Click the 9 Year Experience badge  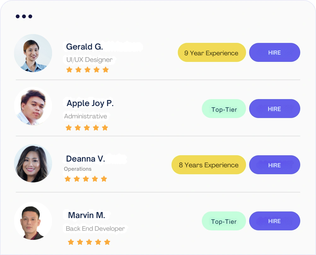click(x=212, y=52)
